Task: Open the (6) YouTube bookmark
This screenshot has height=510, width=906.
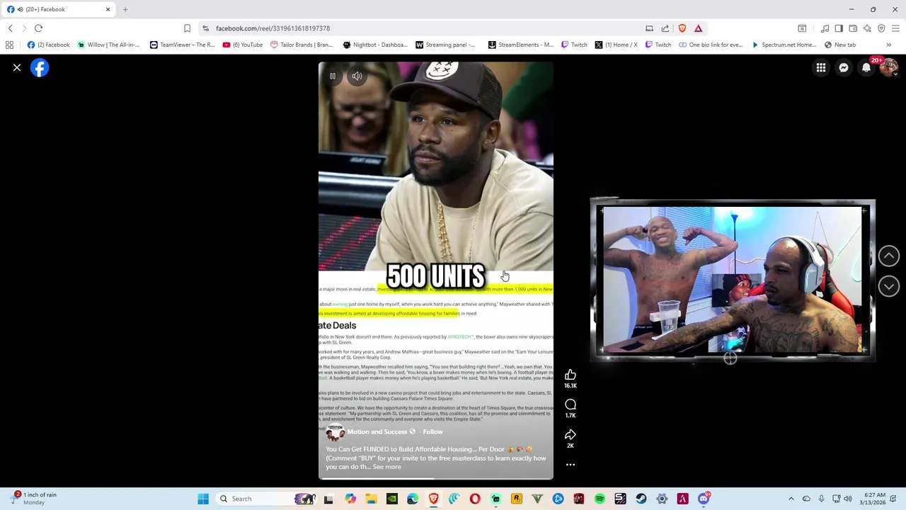Action: click(243, 45)
